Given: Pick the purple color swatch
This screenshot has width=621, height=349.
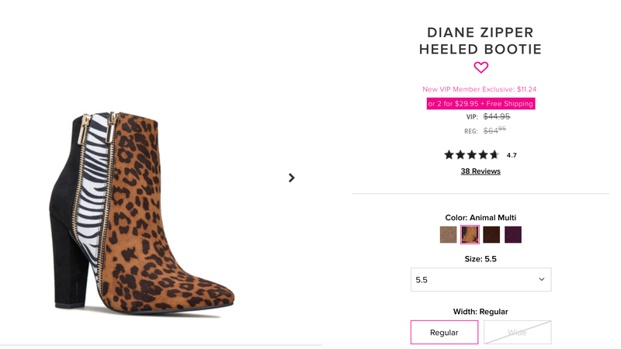Looking at the screenshot, I should (513, 235).
